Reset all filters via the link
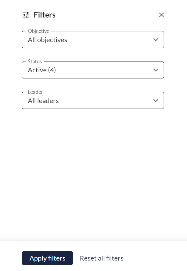Image resolution: width=187 pixels, height=271 pixels. [101, 258]
